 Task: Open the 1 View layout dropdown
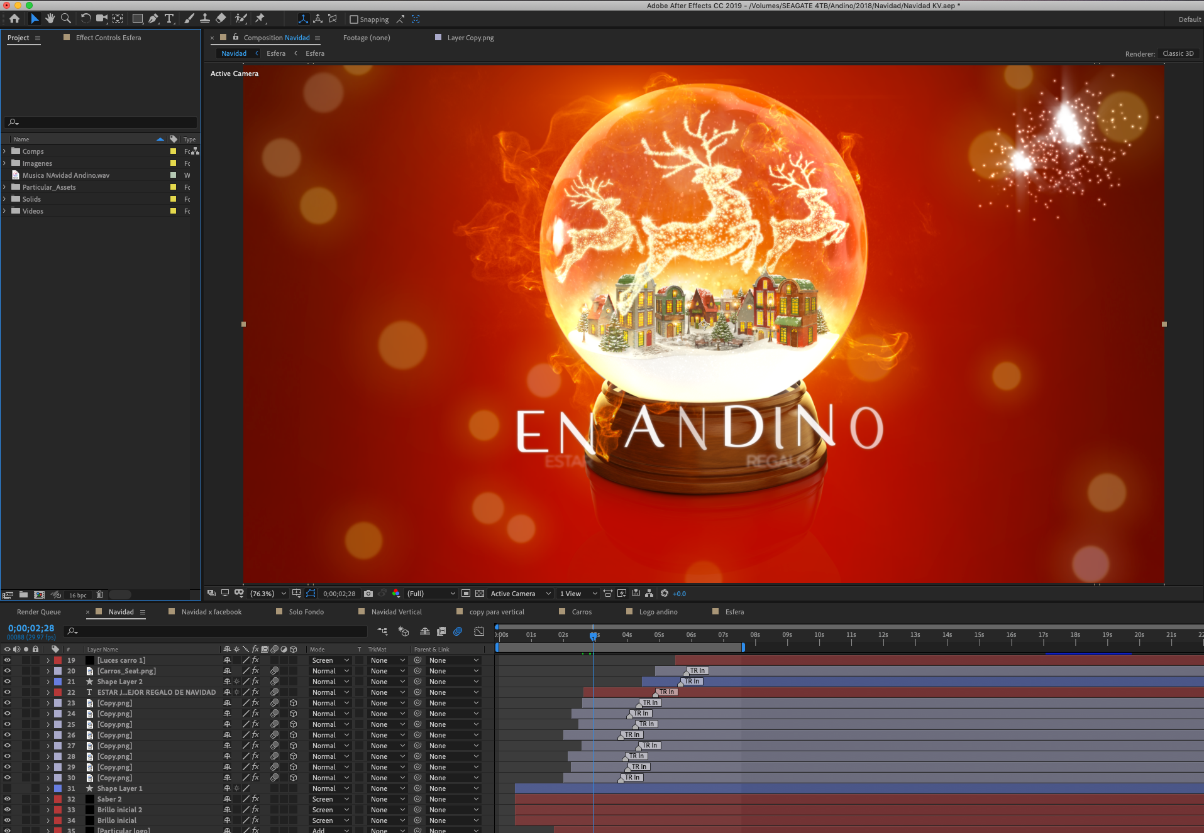[x=578, y=594]
